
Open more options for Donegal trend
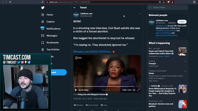(185, 61)
